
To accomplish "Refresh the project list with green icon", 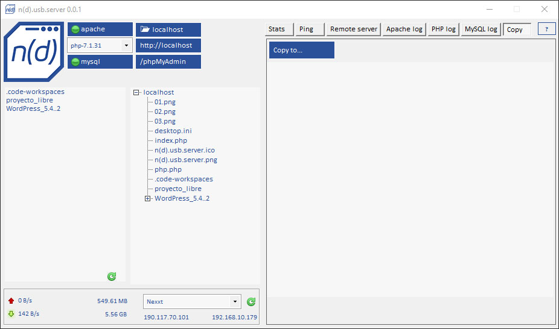I will 112,277.
